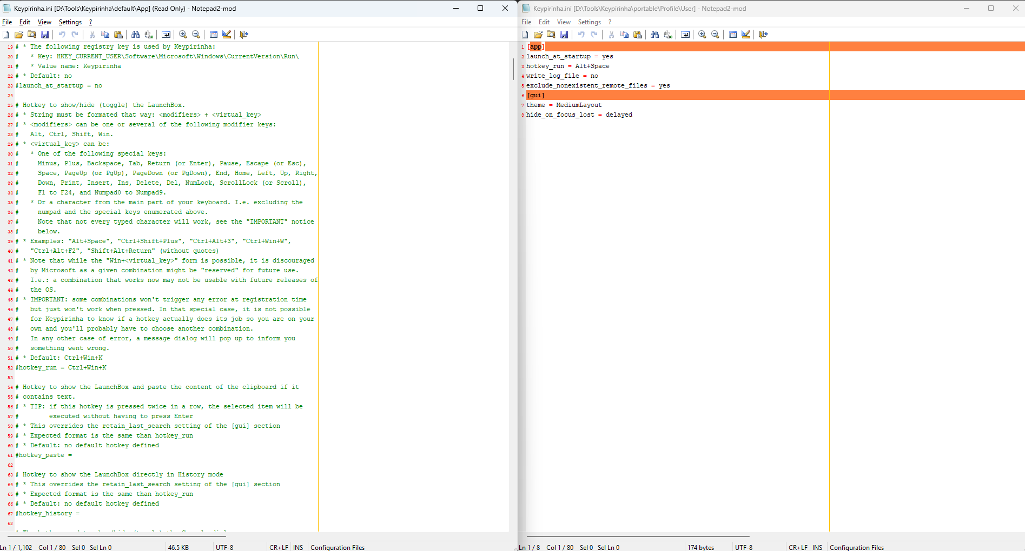Open file icon in left Notepad2 toolbar
Viewport: 1025px width, 551px height.
(19, 35)
